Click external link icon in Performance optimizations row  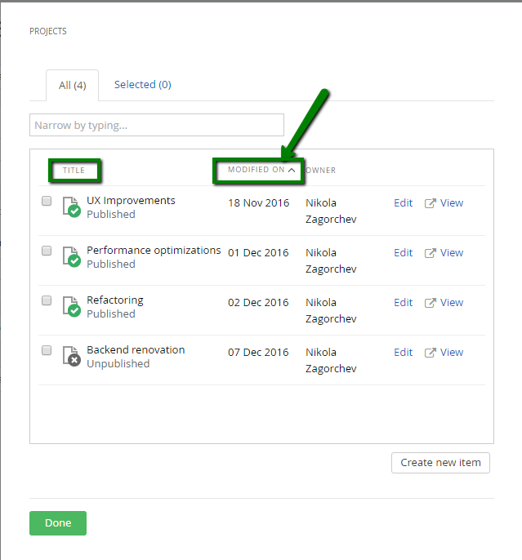(x=431, y=253)
